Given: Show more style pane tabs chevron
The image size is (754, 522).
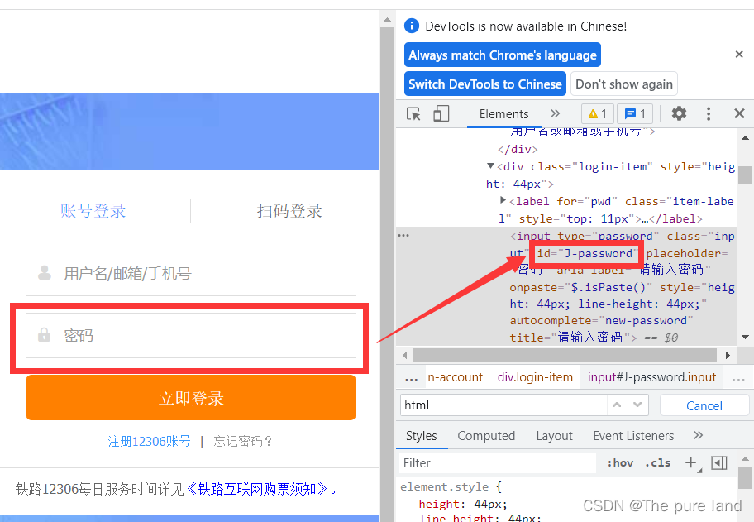Looking at the screenshot, I should [699, 435].
